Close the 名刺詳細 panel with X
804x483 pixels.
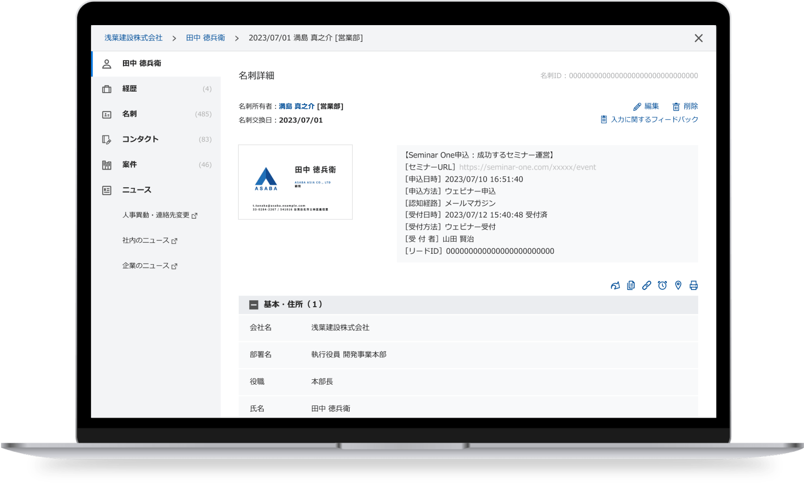pyautogui.click(x=698, y=38)
